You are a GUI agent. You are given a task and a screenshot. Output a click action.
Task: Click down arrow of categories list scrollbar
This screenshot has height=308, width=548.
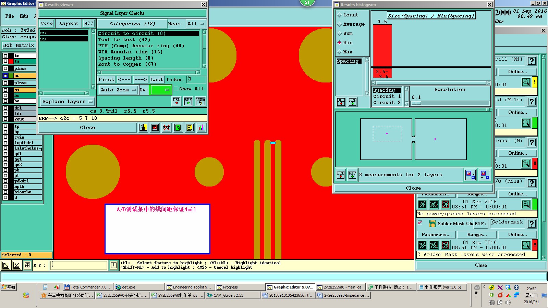point(204,66)
